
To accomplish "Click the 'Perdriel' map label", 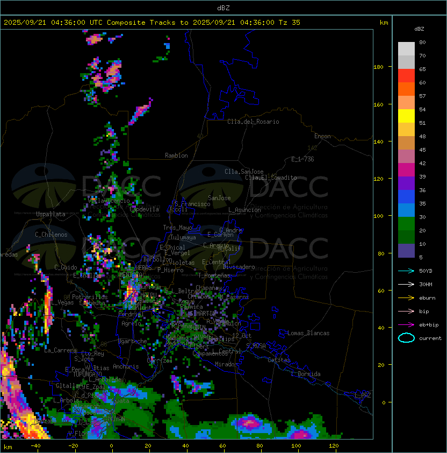I will [x=131, y=314].
